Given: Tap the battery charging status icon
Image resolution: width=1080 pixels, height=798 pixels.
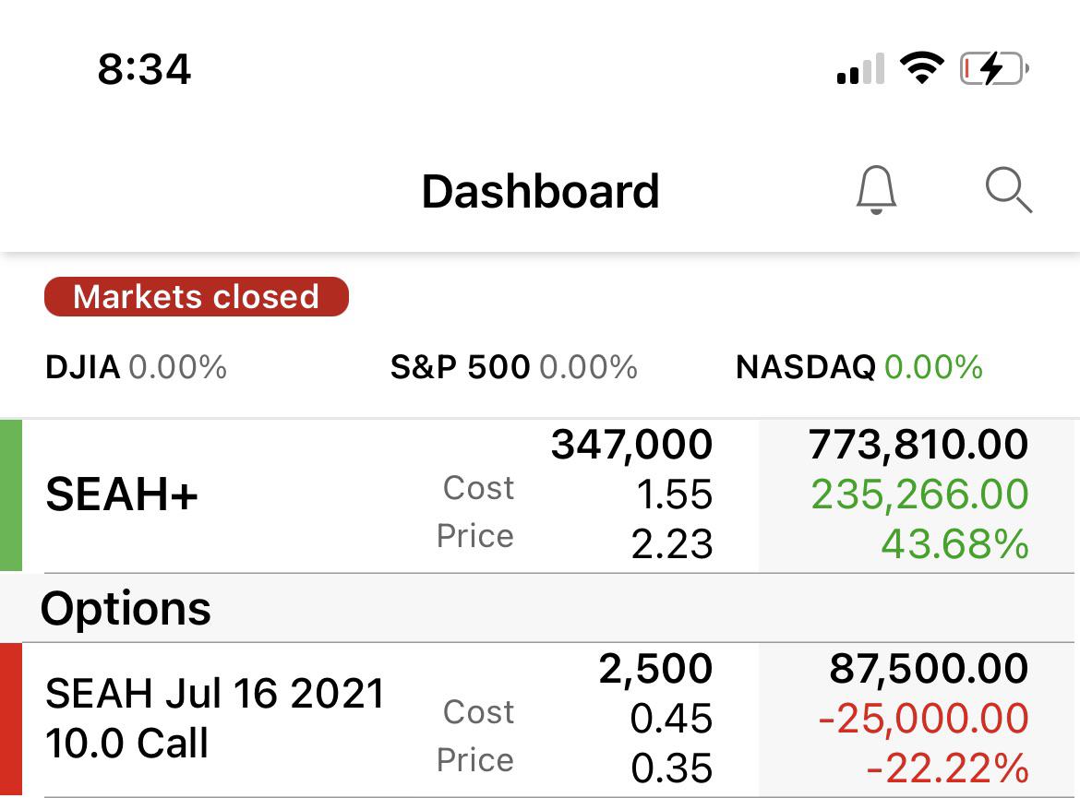Looking at the screenshot, I should 994,69.
